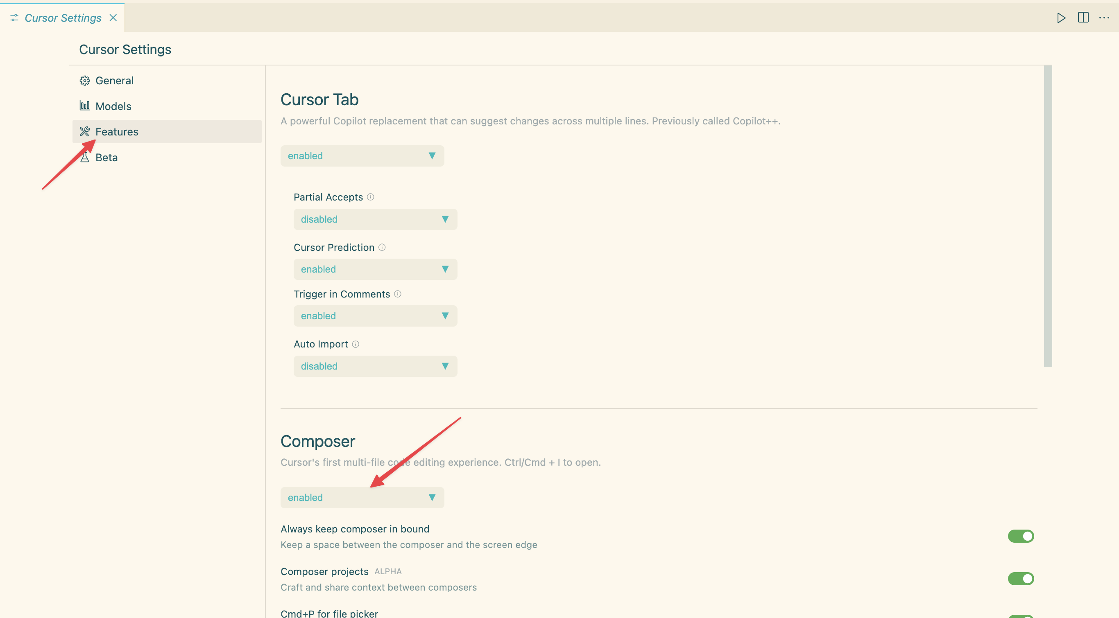1119x618 pixels.
Task: Click the Copilot replacement description text
Action: (x=530, y=121)
